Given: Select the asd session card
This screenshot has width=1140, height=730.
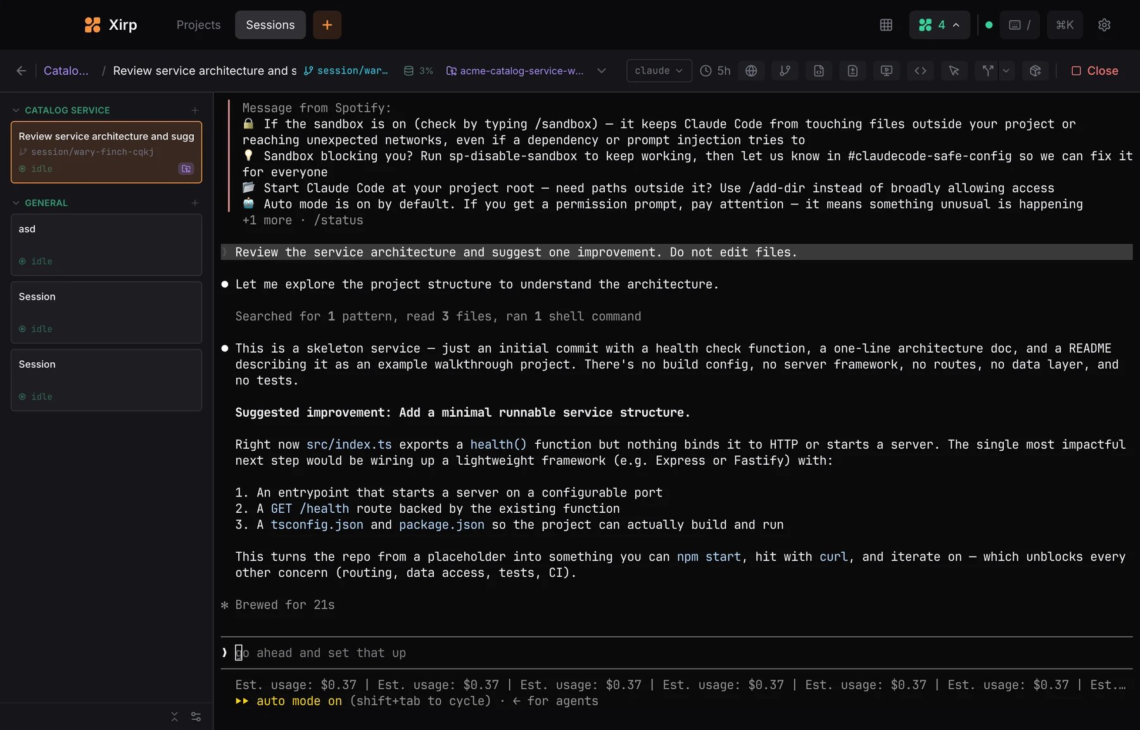Looking at the screenshot, I should coord(106,245).
